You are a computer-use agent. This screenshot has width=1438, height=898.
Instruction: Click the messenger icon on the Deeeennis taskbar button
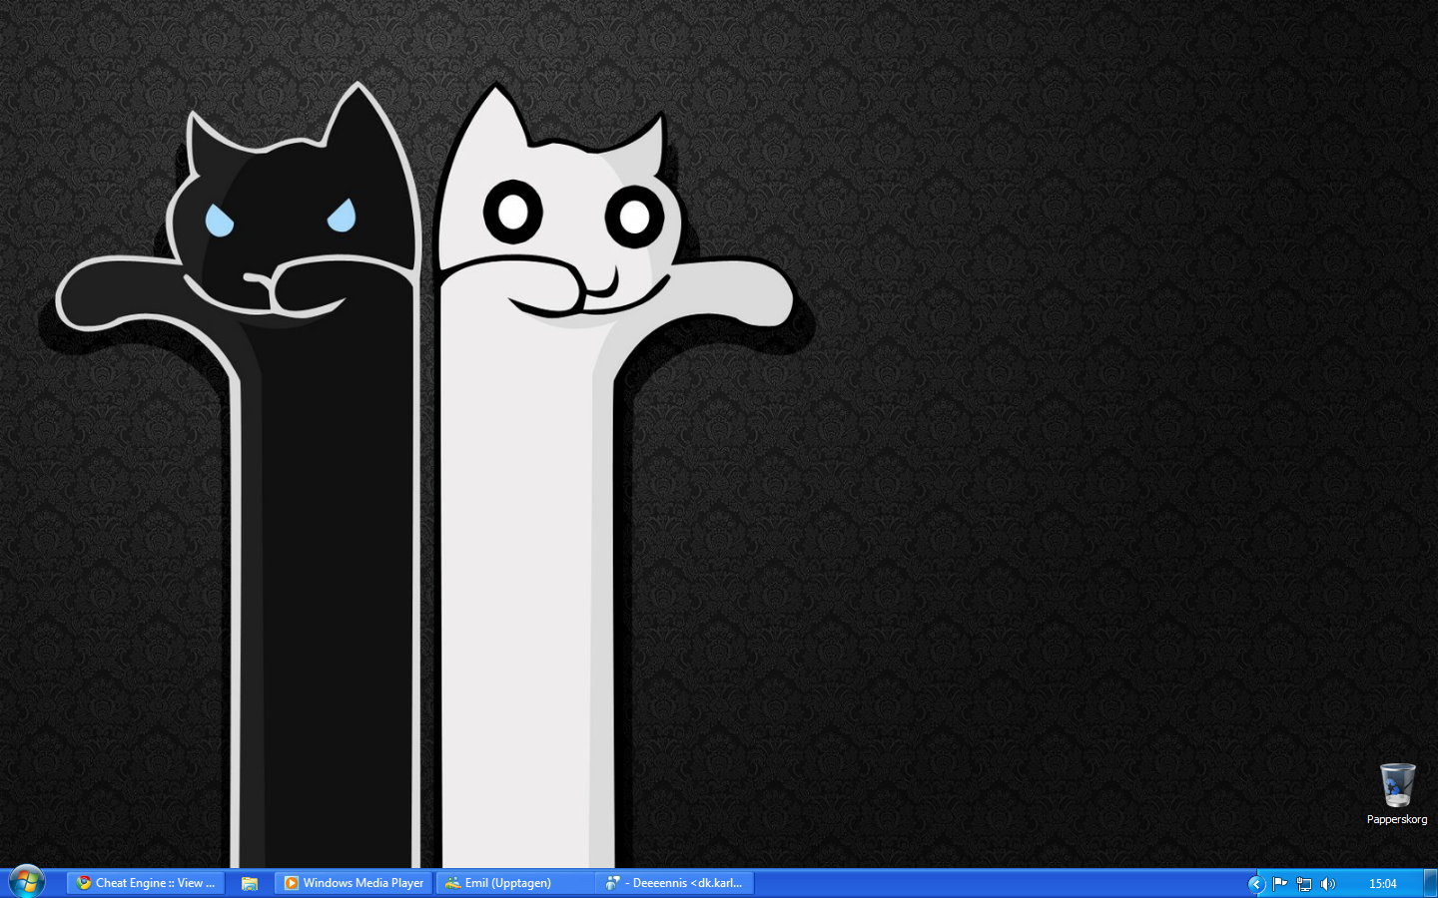click(x=612, y=882)
